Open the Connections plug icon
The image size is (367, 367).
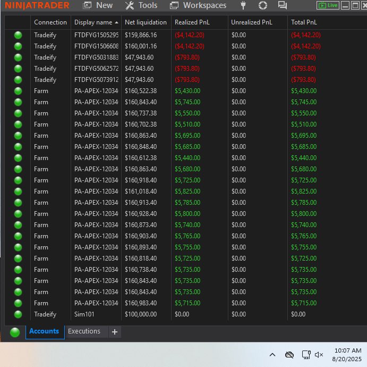click(x=243, y=5)
